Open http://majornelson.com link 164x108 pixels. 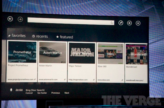78,80
